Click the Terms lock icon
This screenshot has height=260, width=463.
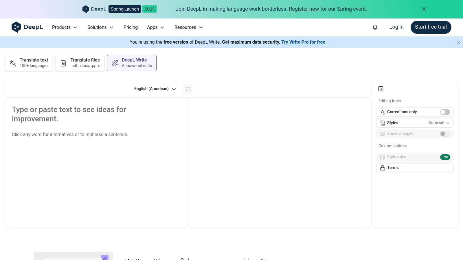click(x=383, y=168)
